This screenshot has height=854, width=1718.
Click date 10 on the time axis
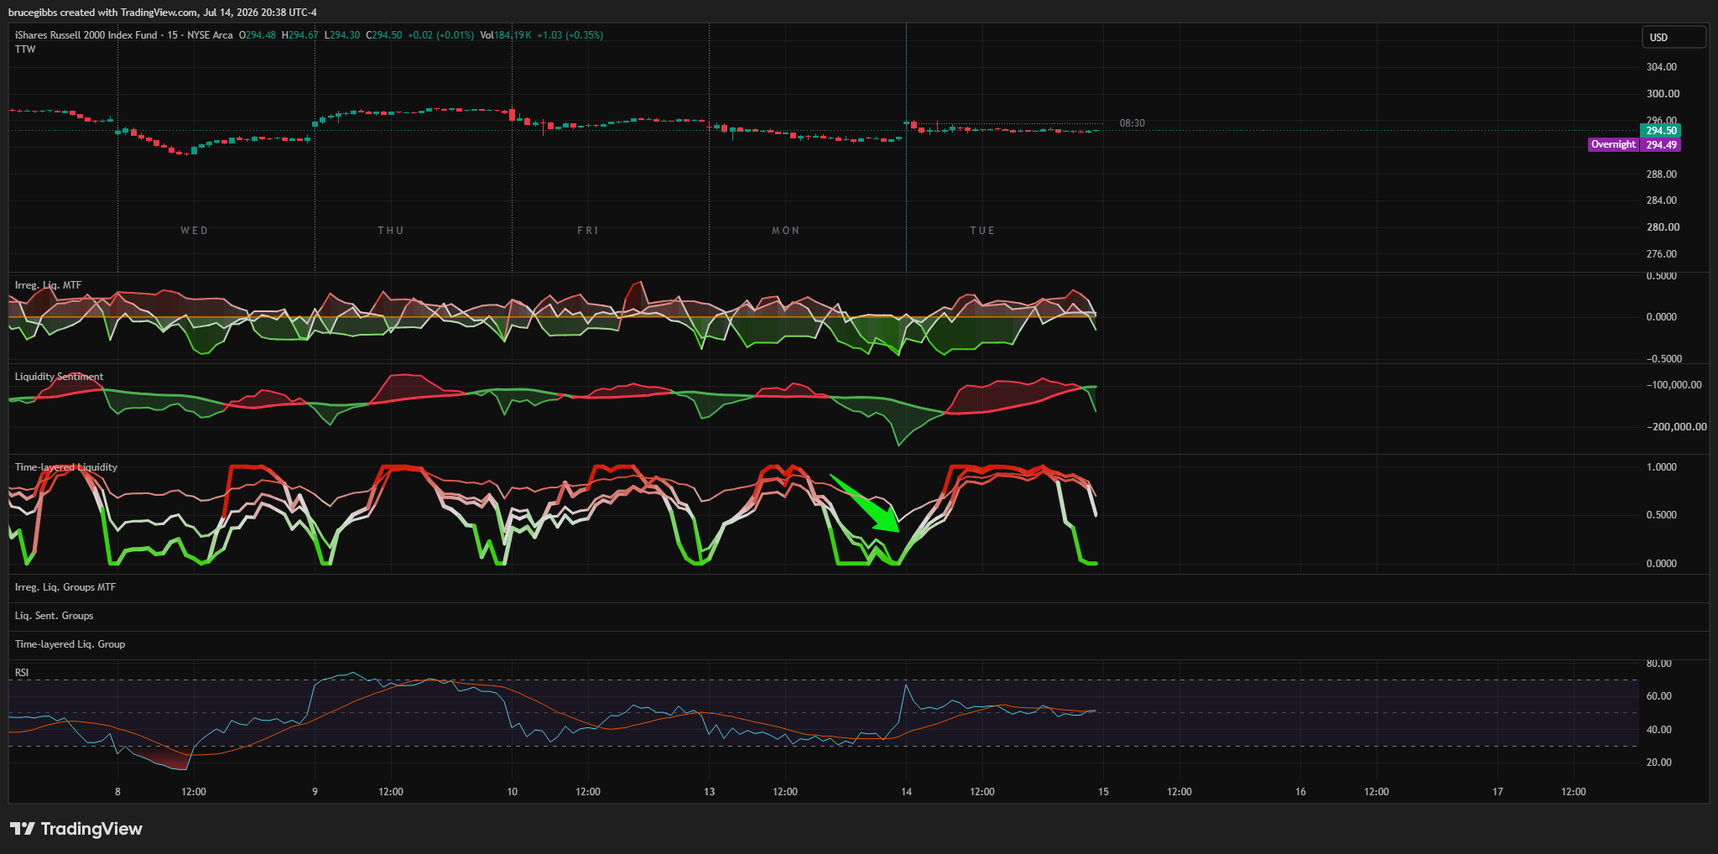click(x=513, y=792)
